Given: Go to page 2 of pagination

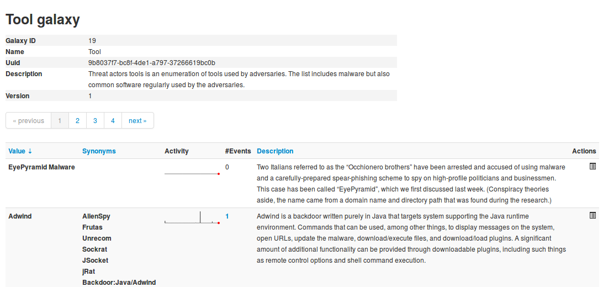Looking at the screenshot, I should 77,121.
